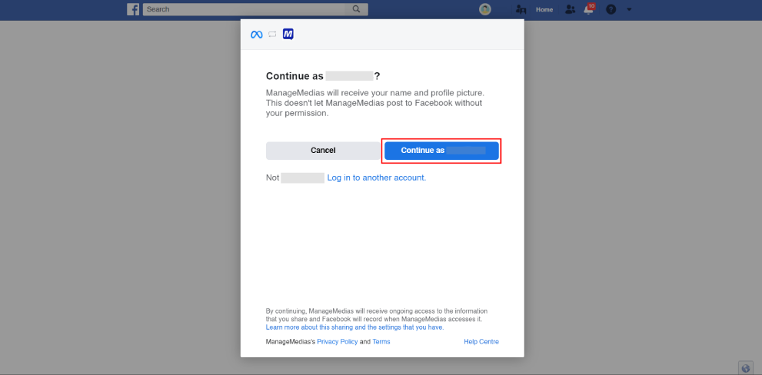Open the Find Friends icon beside Home
The width and height of the screenshot is (762, 375).
pyautogui.click(x=521, y=9)
